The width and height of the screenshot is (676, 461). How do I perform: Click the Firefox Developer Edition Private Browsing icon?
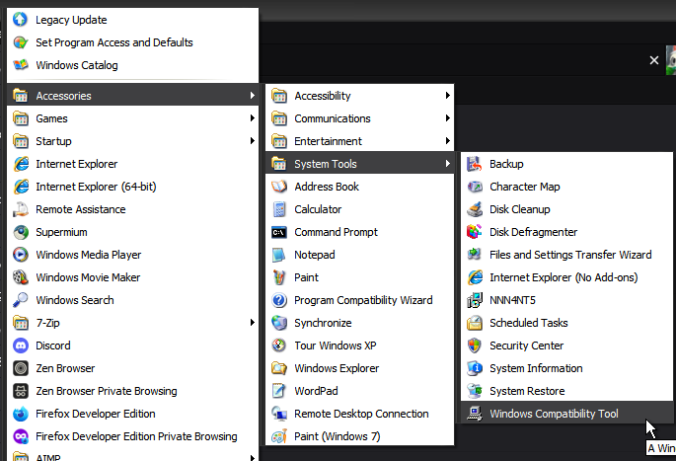pyautogui.click(x=21, y=436)
